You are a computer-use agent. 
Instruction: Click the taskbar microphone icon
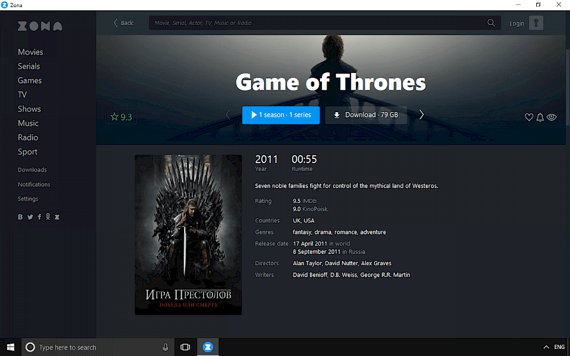[166, 347]
